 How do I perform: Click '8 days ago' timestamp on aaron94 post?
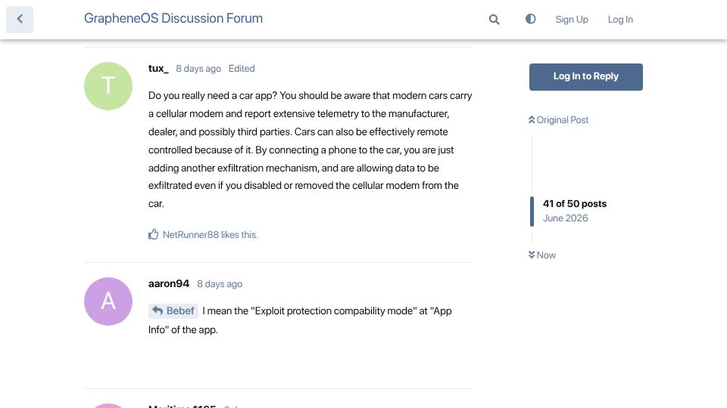tap(220, 284)
